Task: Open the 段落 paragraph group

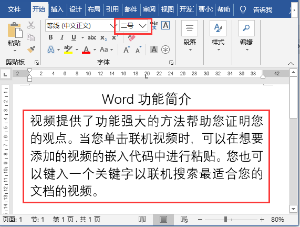Action: coord(190,36)
